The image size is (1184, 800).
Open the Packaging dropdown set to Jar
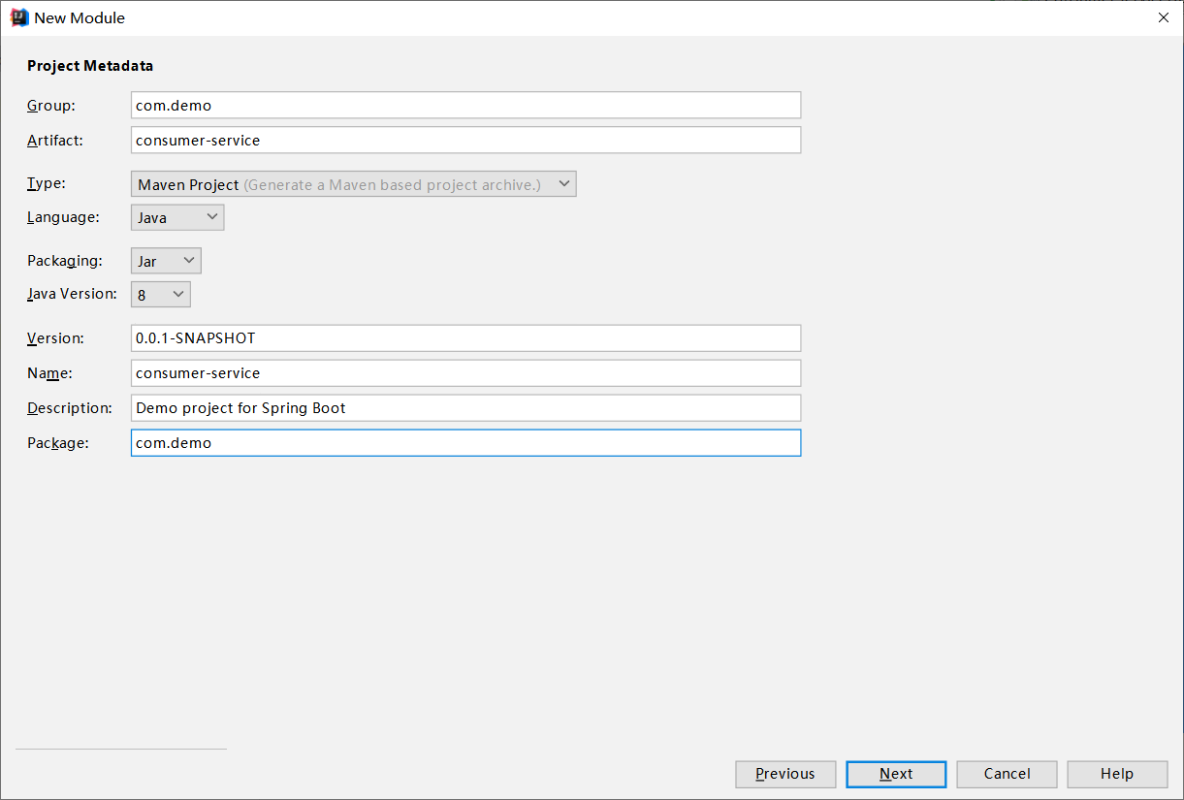point(166,261)
